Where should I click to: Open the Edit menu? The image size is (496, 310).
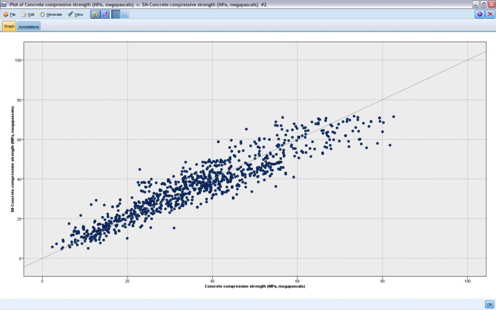point(28,15)
